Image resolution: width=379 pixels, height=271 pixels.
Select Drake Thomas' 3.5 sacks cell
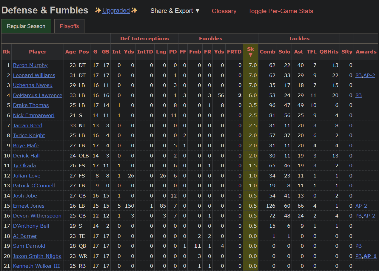point(250,105)
